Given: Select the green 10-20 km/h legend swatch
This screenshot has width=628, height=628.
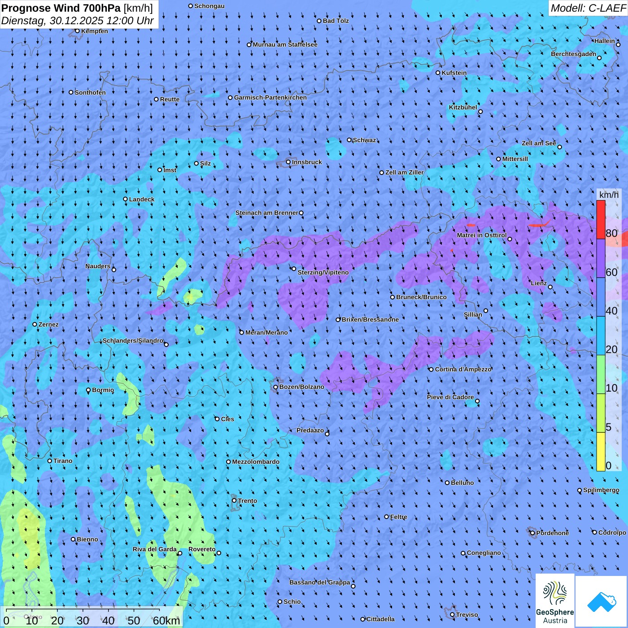Looking at the screenshot, I should pos(601,375).
